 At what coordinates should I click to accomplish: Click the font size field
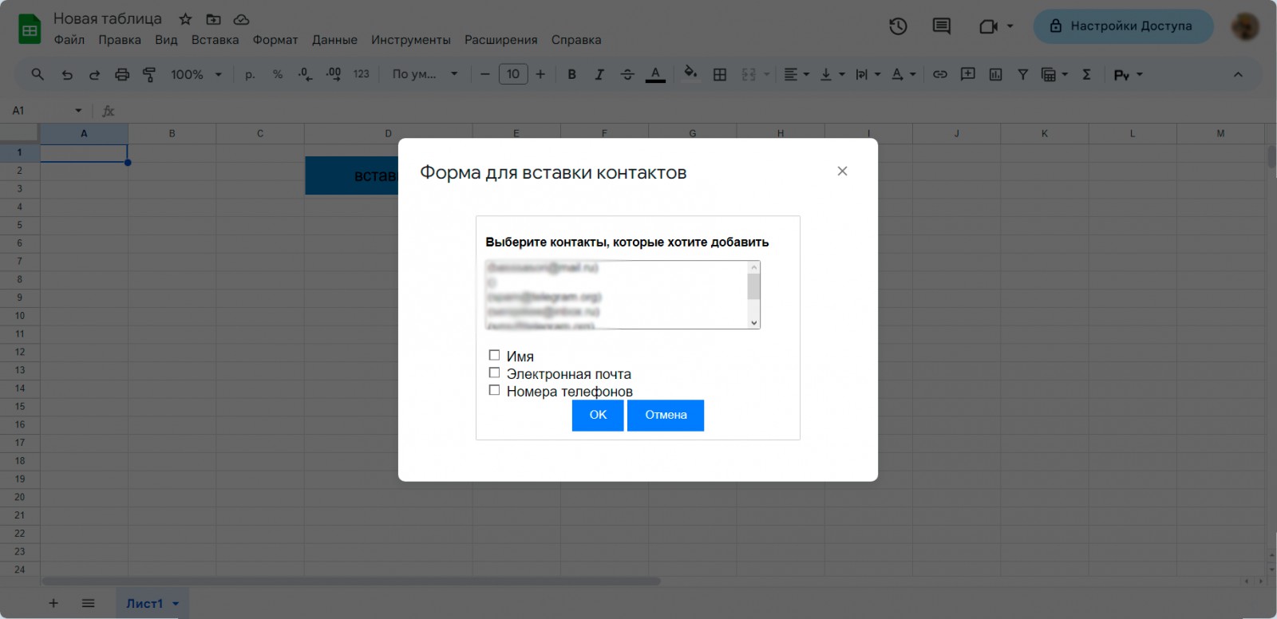513,74
